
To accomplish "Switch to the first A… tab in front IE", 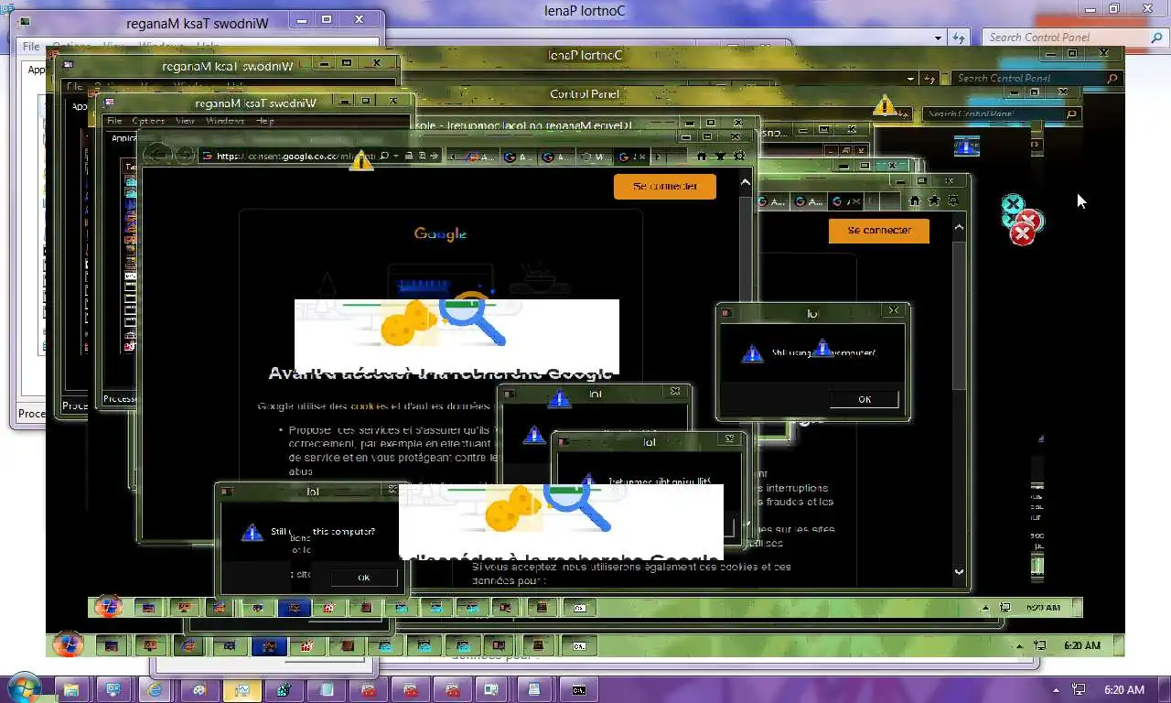I will pos(479,157).
